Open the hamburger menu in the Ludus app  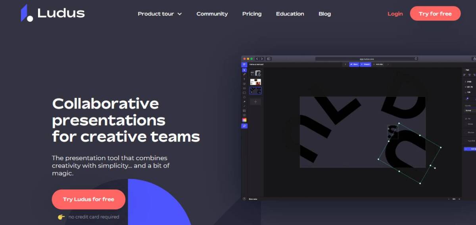pos(244,65)
